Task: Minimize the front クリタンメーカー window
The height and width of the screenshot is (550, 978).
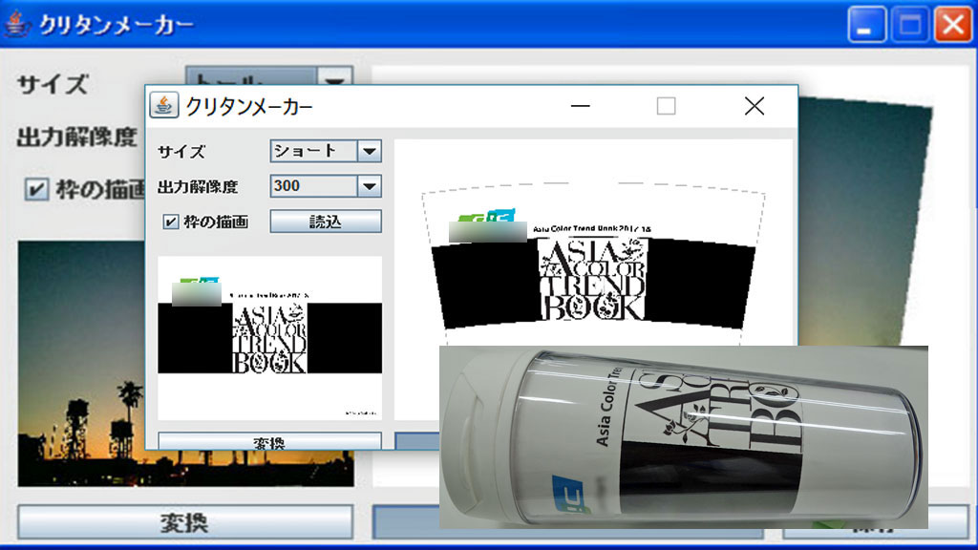Action: point(580,106)
